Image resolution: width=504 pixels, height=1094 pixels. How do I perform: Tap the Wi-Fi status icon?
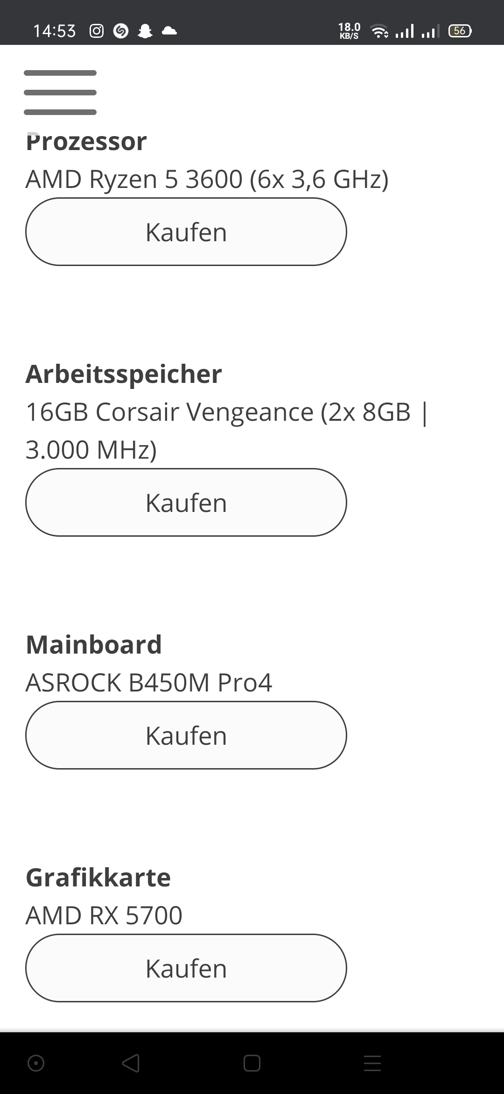pos(379,30)
